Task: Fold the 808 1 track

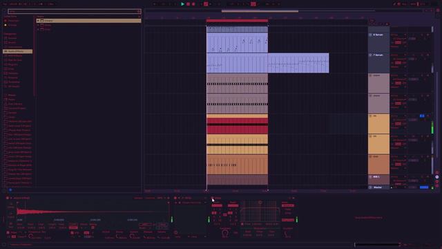Action: (x=370, y=177)
